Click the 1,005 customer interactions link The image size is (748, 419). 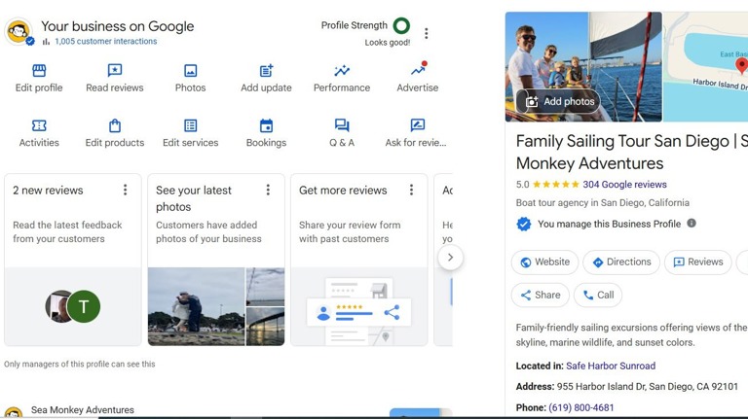tap(106, 42)
